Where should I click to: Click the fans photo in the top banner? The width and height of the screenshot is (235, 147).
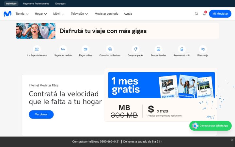(x=36, y=31)
